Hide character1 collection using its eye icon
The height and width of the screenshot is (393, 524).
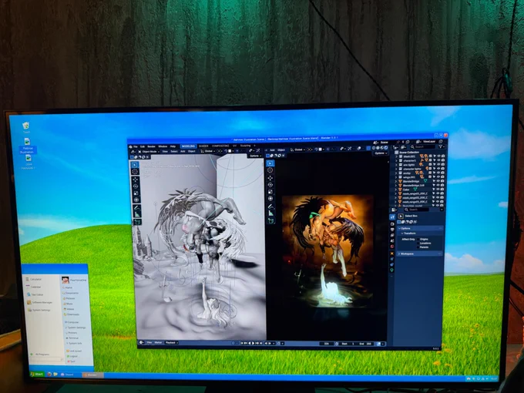pyautogui.click(x=438, y=160)
